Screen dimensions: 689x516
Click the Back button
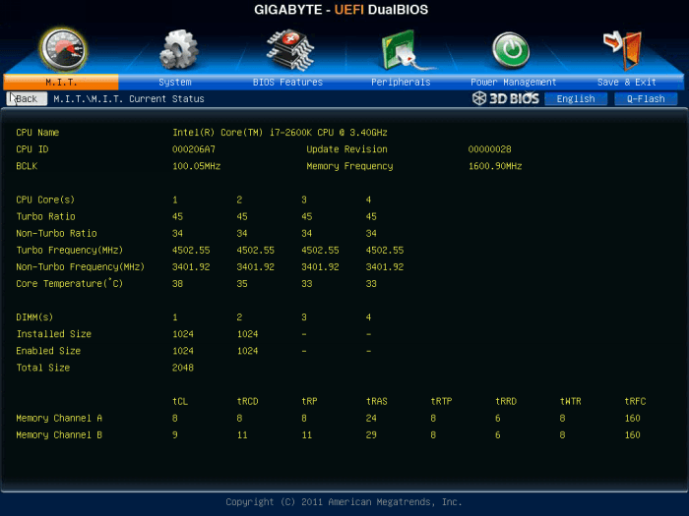click(27, 98)
